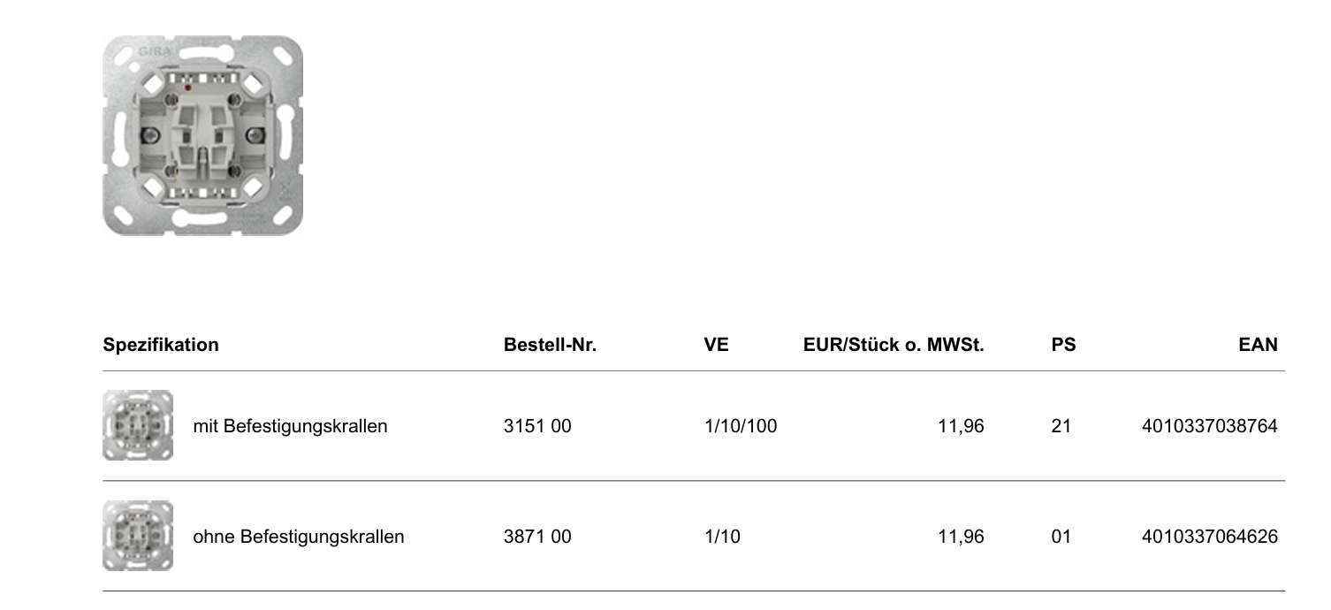The image size is (1331, 610).
Task: Select the Spezifikation column header
Action: coord(161,346)
